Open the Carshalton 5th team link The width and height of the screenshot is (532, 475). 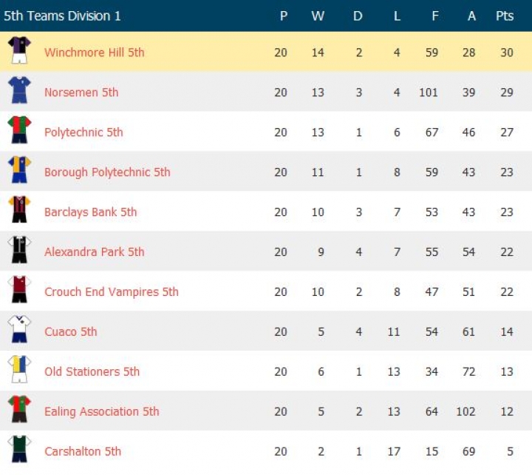(83, 452)
